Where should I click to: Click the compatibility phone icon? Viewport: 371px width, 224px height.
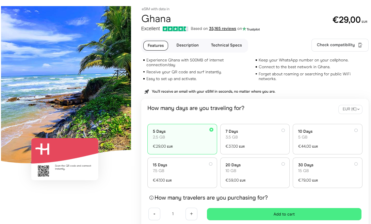(360, 45)
